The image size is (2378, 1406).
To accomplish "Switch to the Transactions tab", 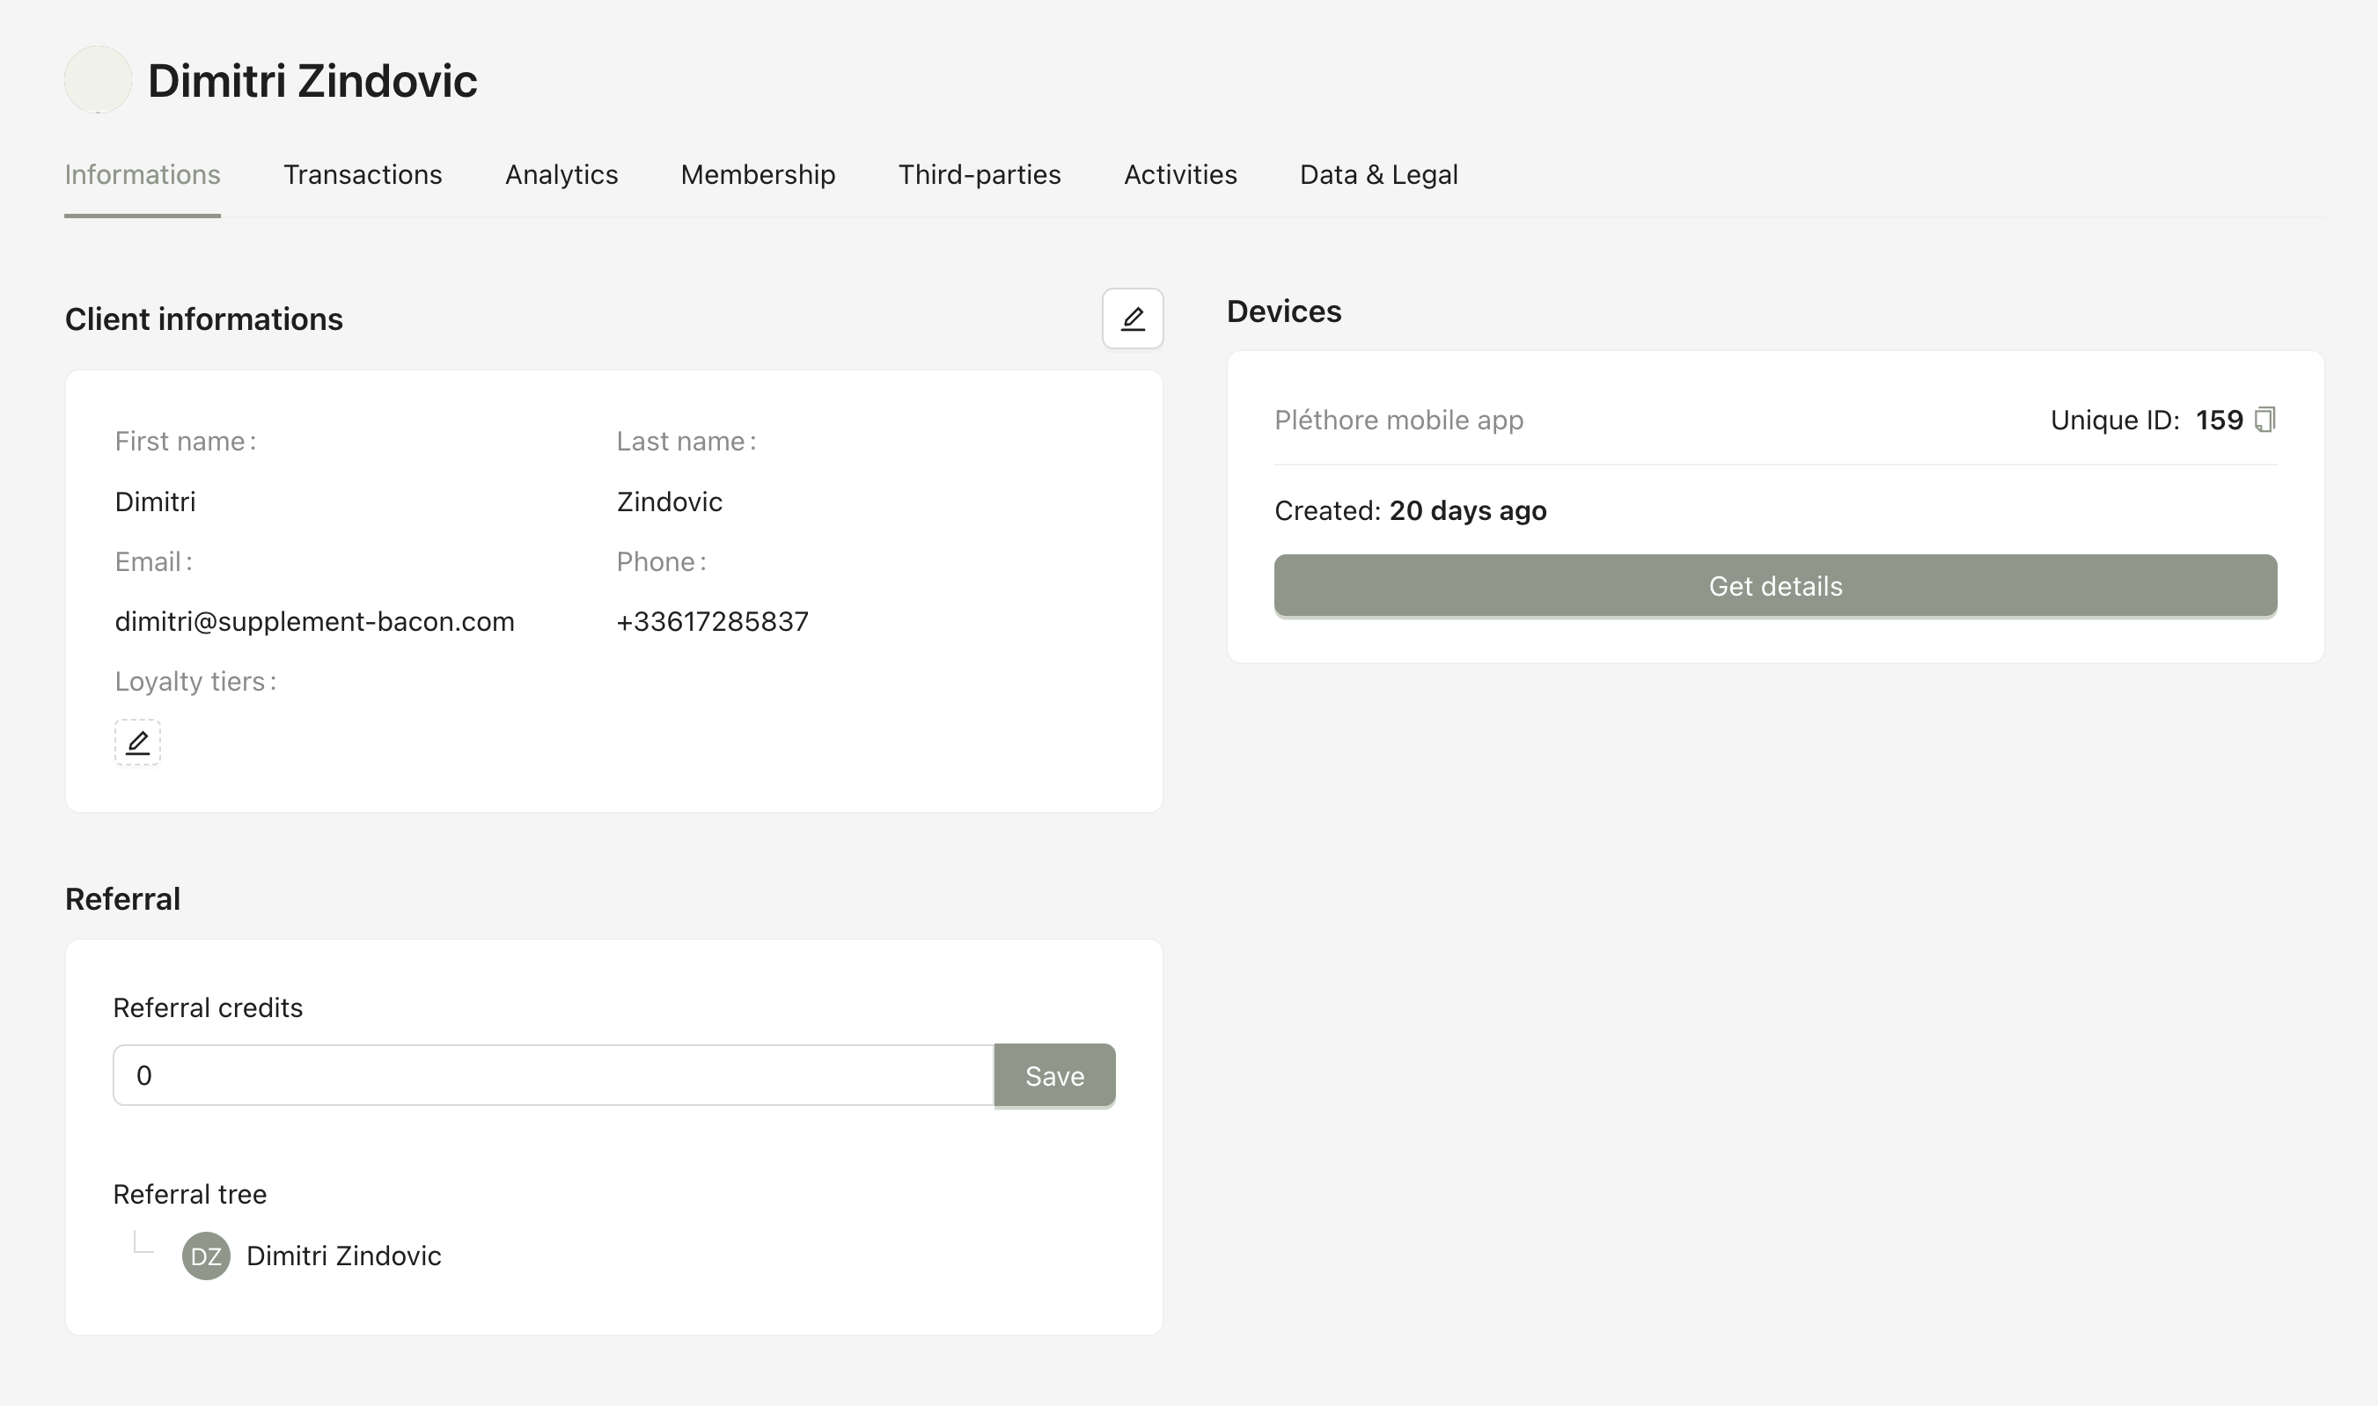I will click(362, 174).
